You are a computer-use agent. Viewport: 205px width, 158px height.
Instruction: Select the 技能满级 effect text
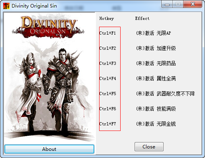coord(166,109)
